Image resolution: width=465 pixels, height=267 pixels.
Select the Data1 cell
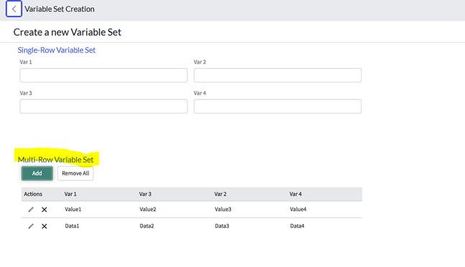point(72,226)
